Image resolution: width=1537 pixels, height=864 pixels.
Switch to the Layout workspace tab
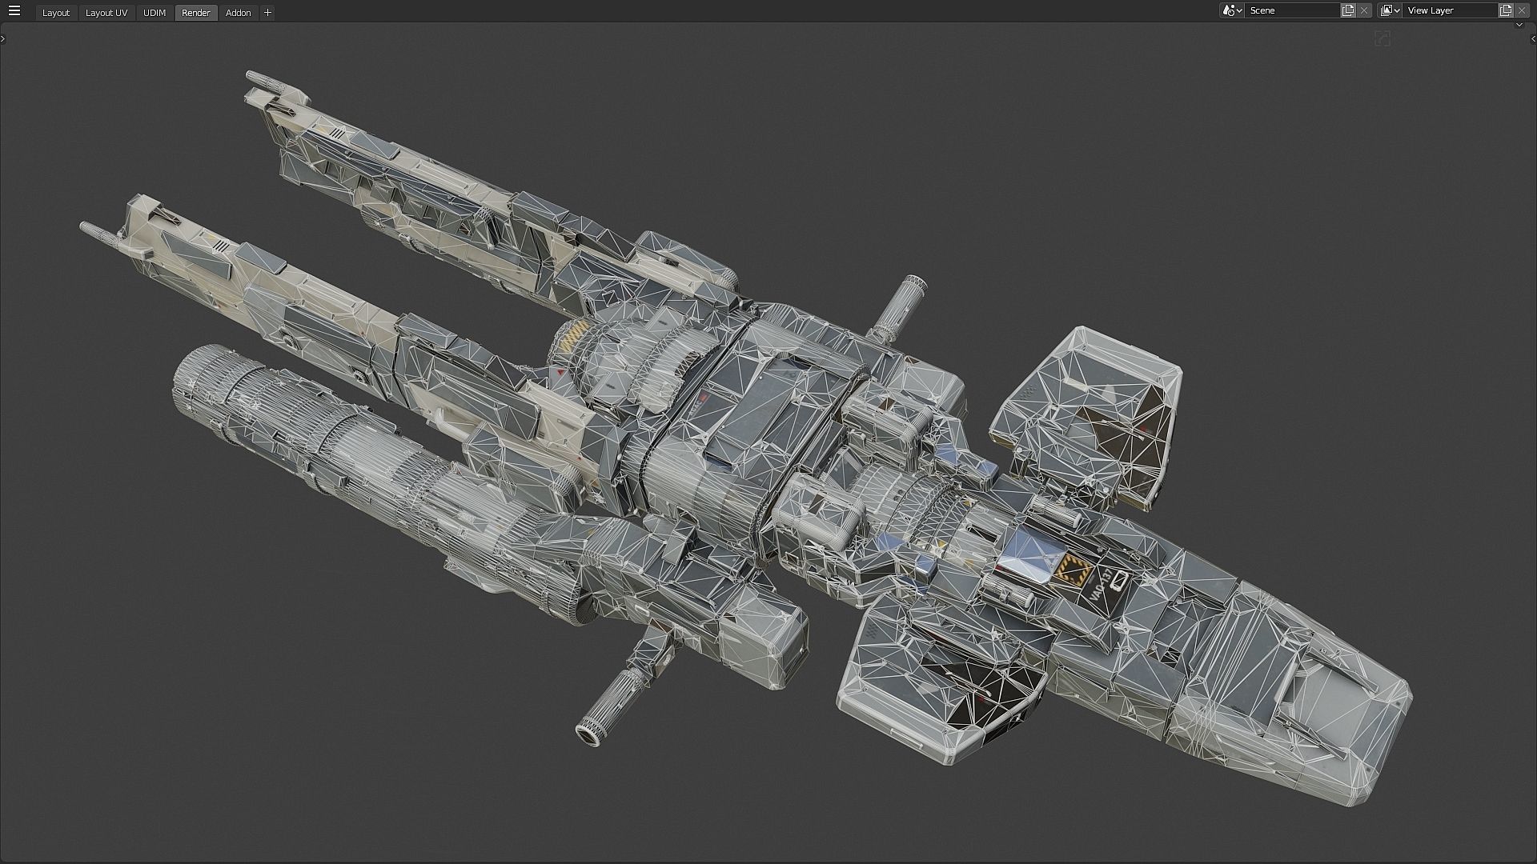coord(56,13)
